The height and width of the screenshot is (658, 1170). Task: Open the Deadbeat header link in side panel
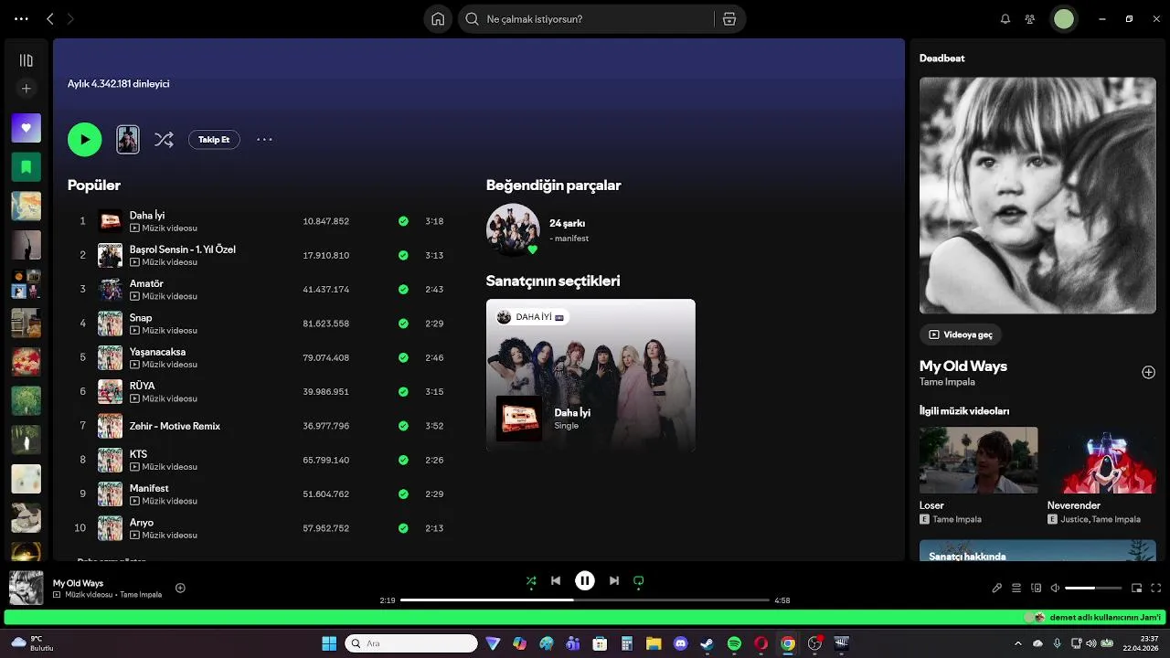941,58
